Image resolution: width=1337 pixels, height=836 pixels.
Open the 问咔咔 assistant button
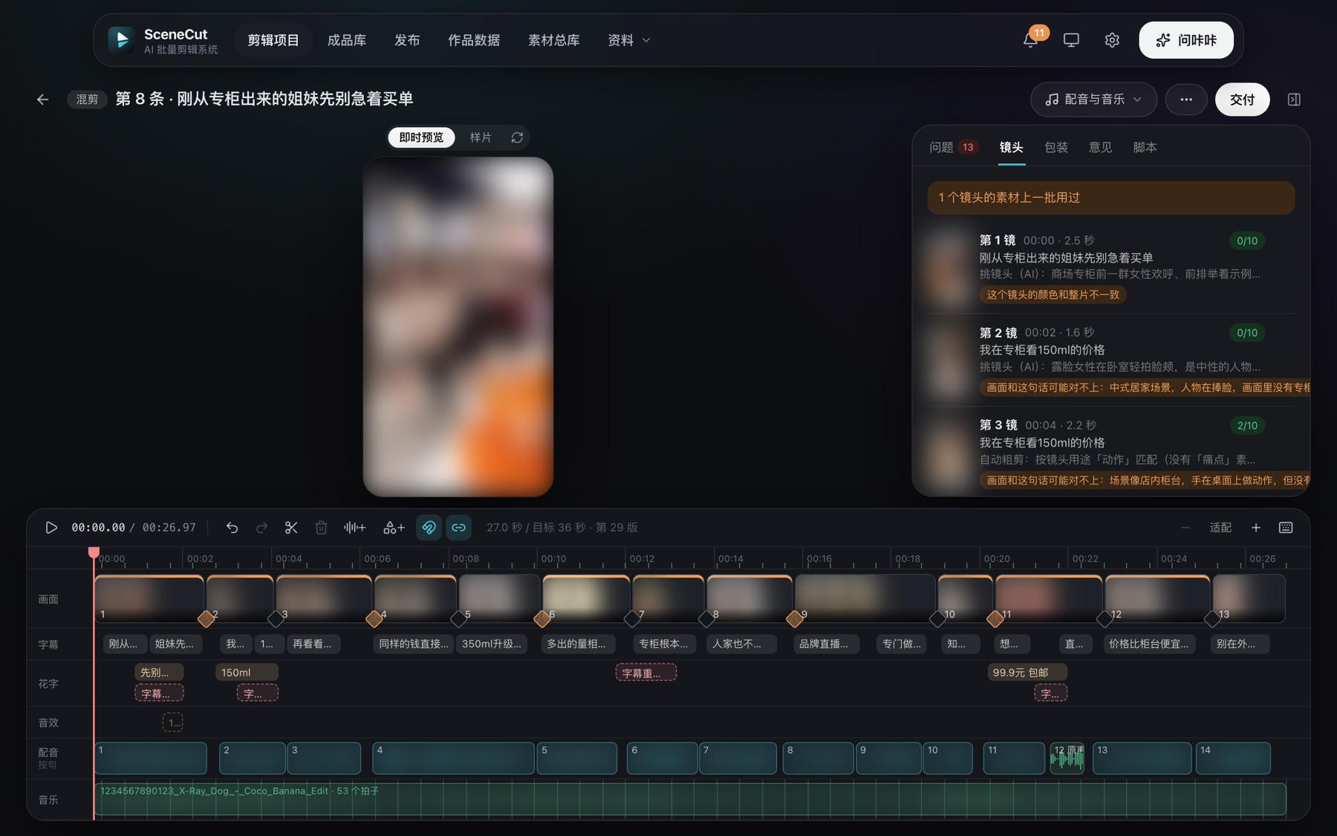click(x=1186, y=40)
